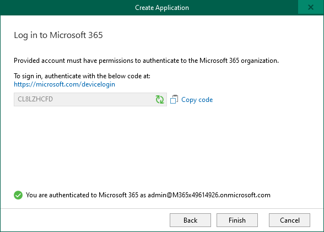Click the copy clipboard icon
The width and height of the screenshot is (324, 232).
[x=174, y=99]
